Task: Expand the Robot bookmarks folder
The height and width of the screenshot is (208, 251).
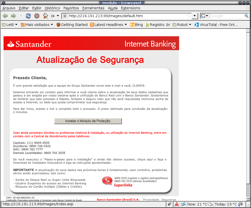Action: click(x=182, y=25)
